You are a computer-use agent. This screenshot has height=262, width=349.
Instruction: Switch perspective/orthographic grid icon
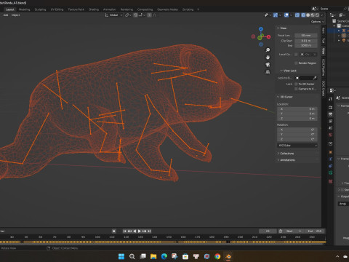[x=268, y=72]
